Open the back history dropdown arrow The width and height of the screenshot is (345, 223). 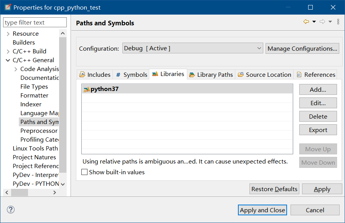(x=314, y=22)
